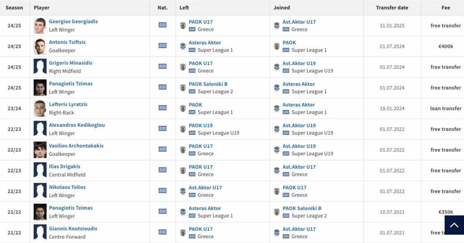
Task: Open Giannis Koutsioudis player profile link
Action: tap(73, 229)
